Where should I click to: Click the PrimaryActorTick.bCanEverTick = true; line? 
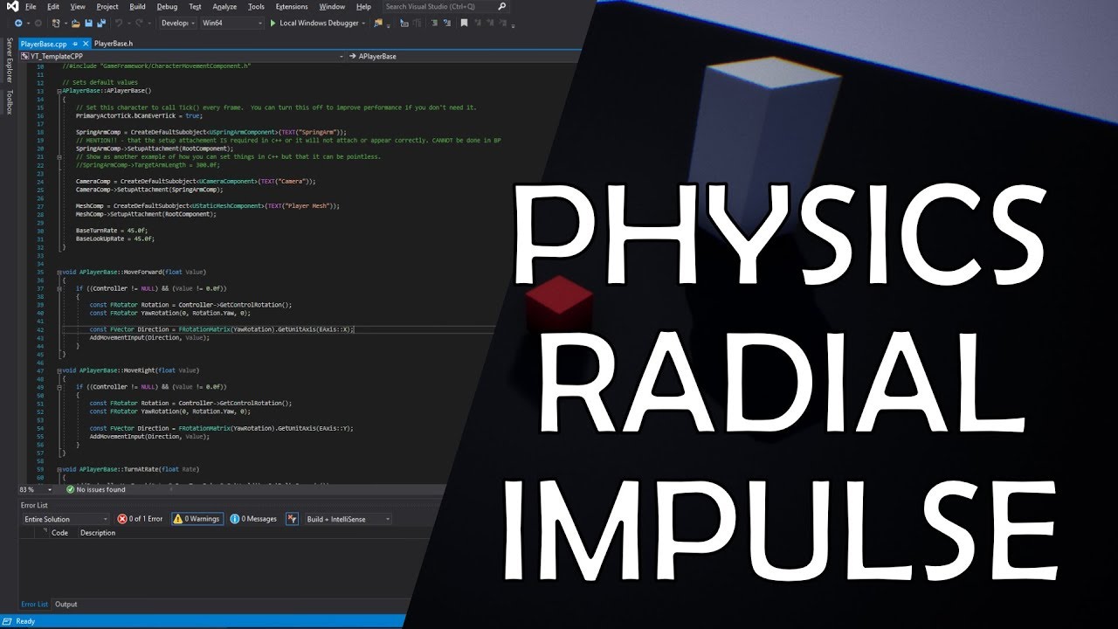point(139,115)
